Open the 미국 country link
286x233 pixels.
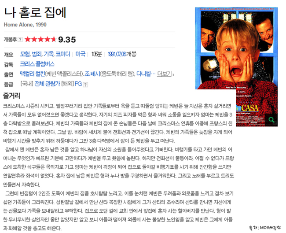[x=81, y=54]
